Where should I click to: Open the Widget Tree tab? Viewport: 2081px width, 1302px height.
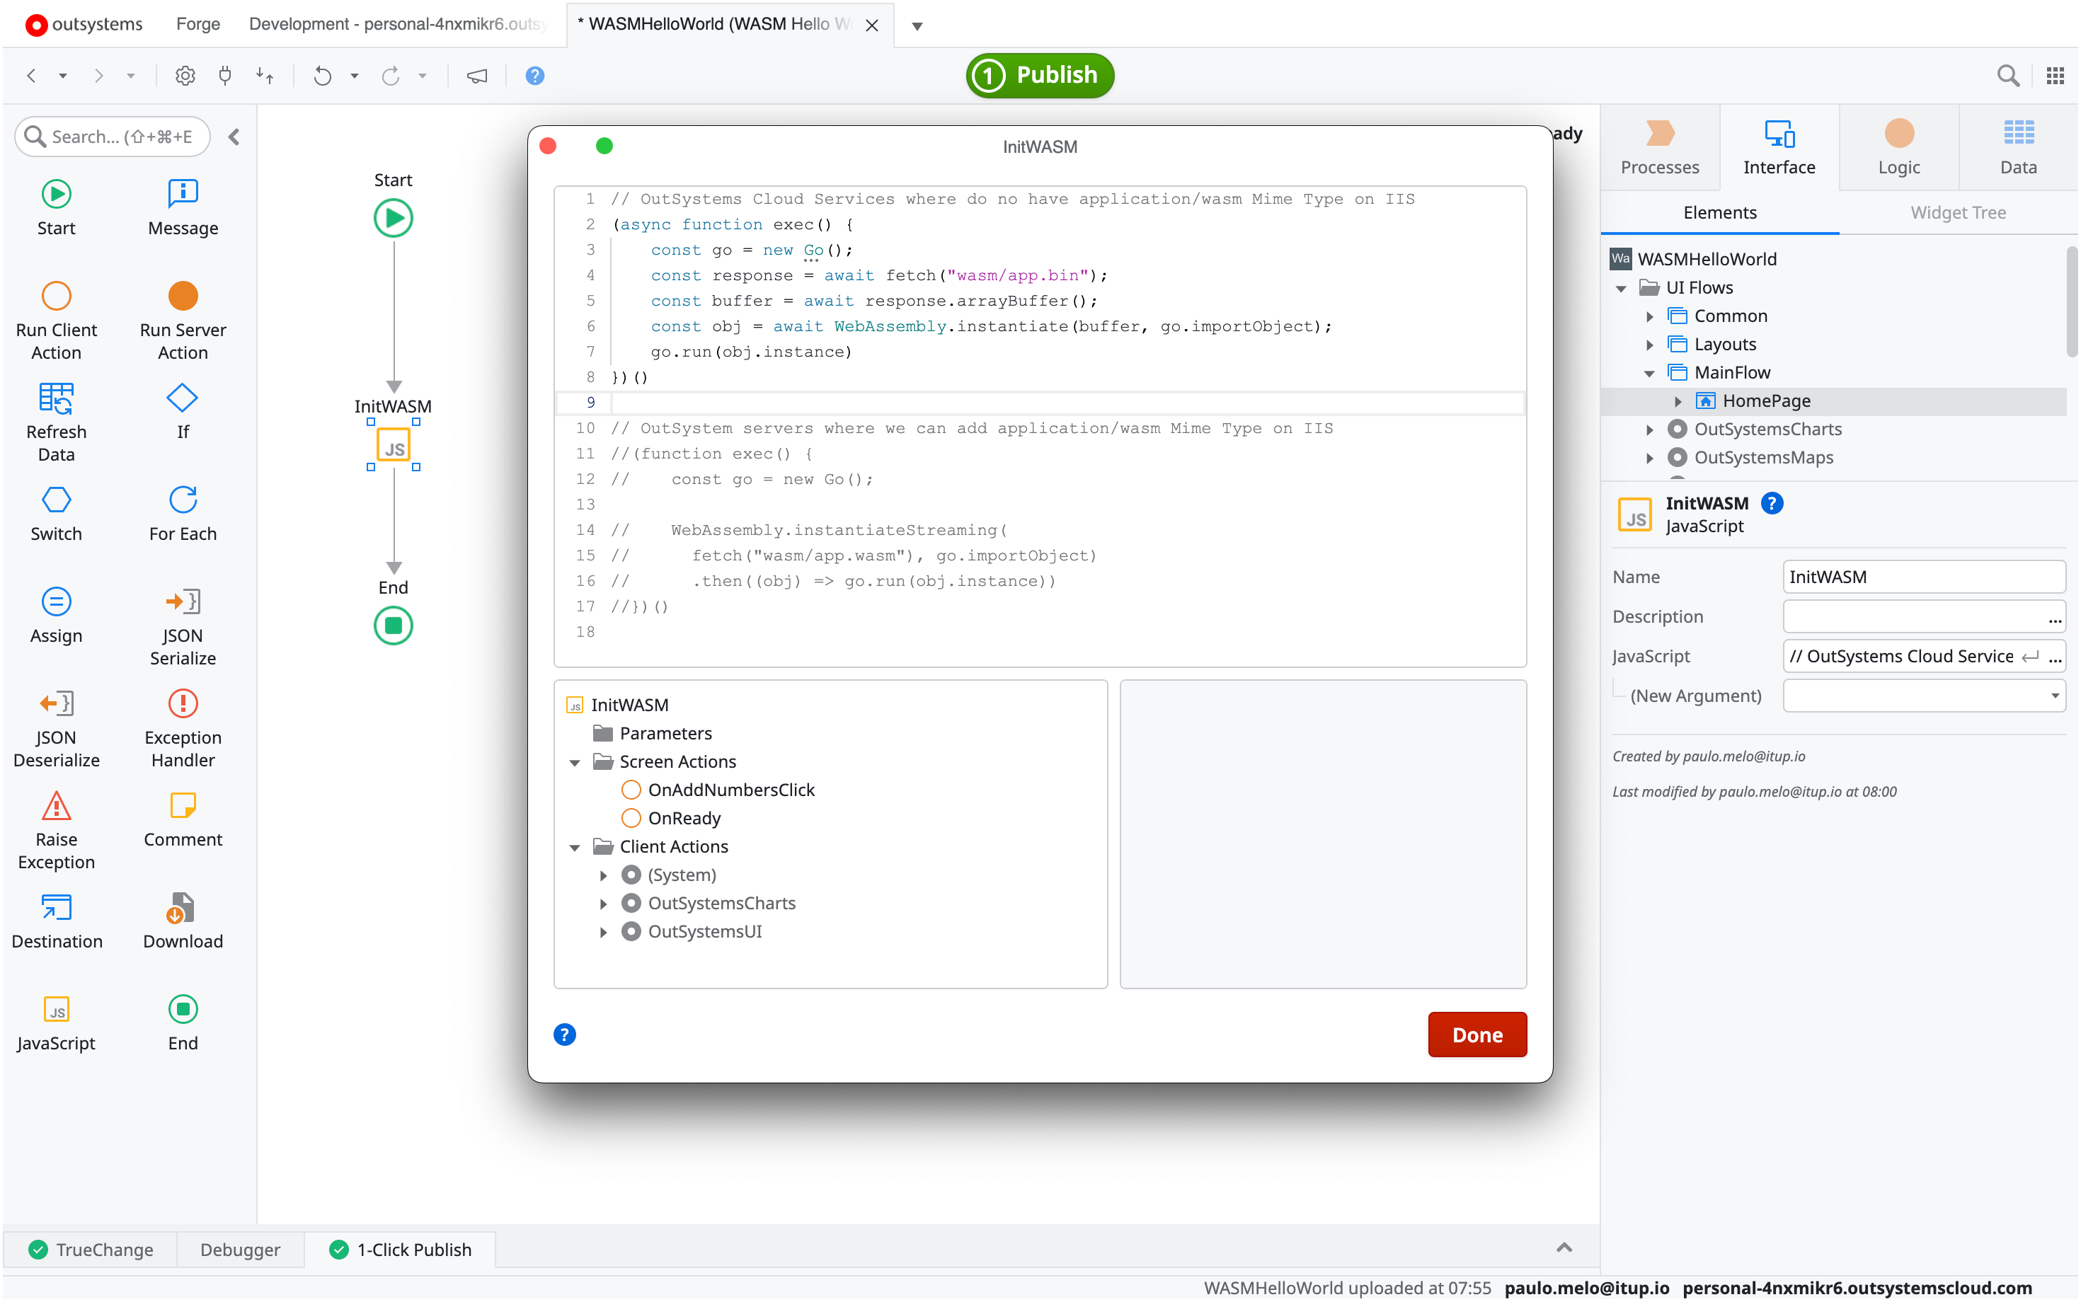click(1958, 213)
